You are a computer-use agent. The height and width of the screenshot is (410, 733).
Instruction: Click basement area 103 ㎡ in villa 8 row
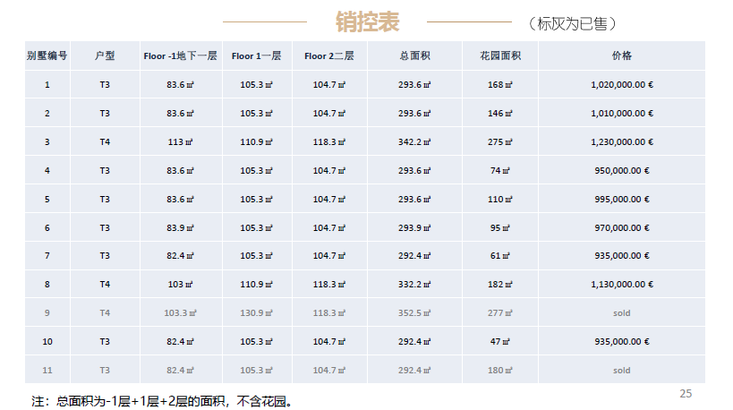pos(181,285)
